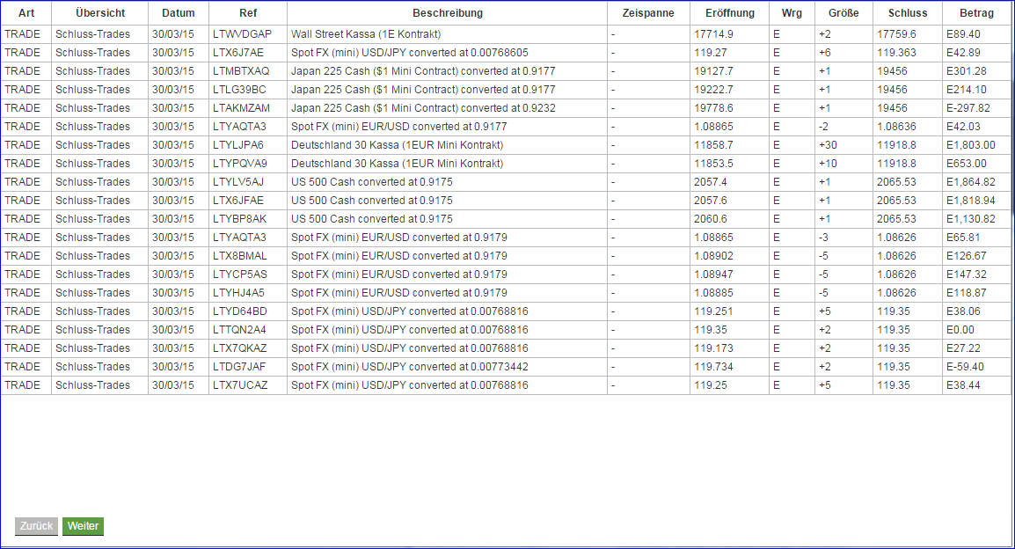
Task: Click the Schluss column header
Action: [x=907, y=12]
